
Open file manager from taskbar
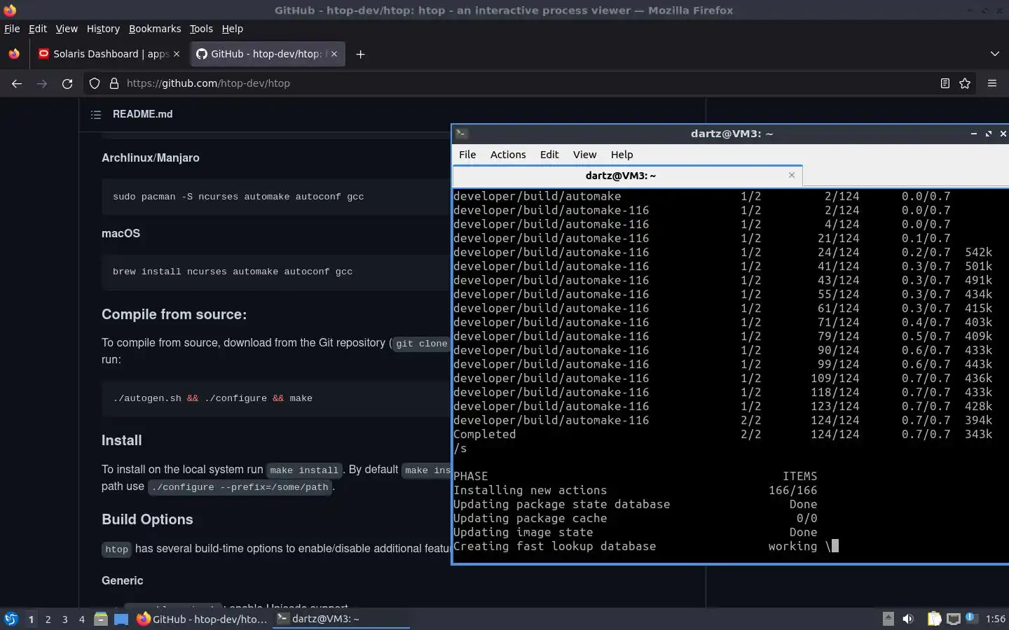[x=101, y=619]
